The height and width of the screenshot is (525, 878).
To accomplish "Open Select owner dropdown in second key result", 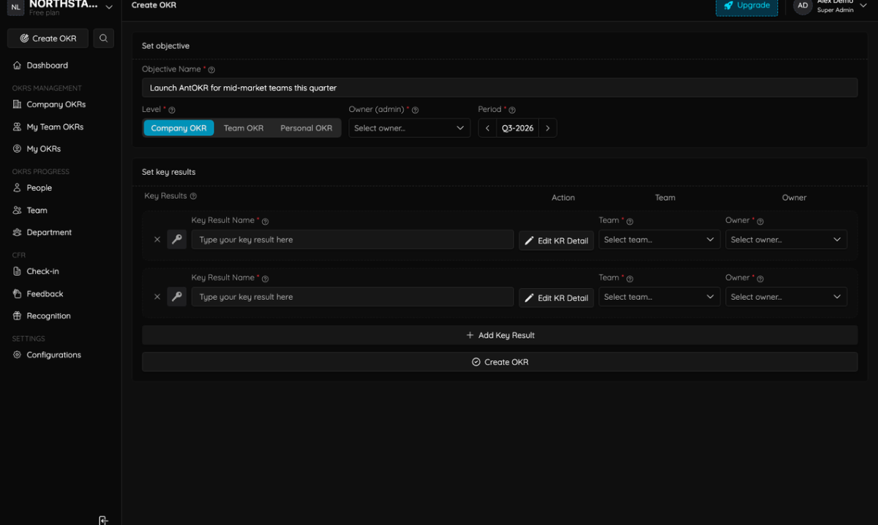I will (x=787, y=297).
